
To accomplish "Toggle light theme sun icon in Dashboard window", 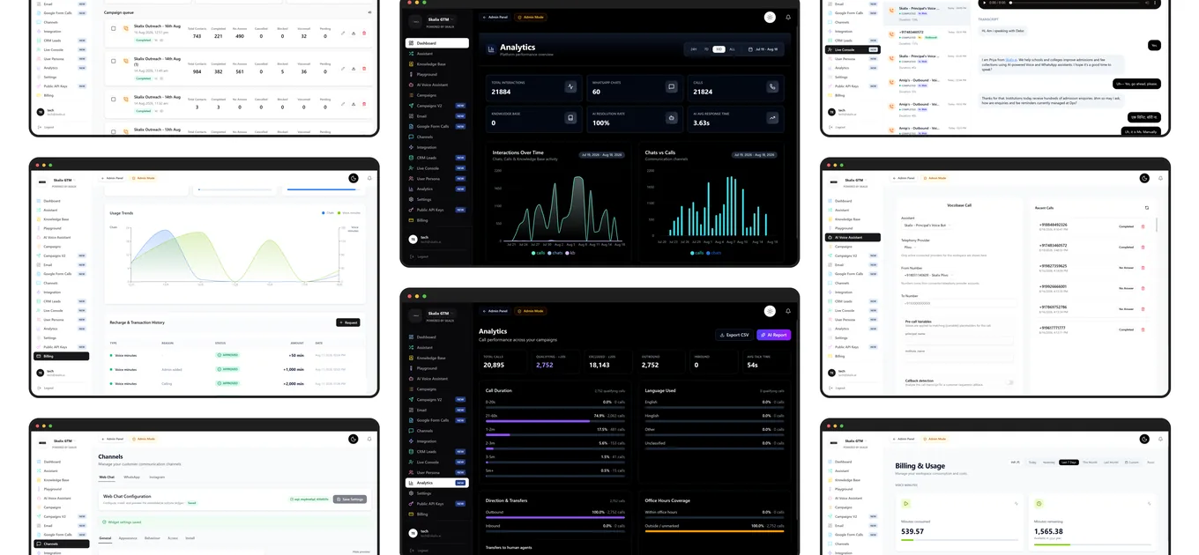I will click(770, 17).
